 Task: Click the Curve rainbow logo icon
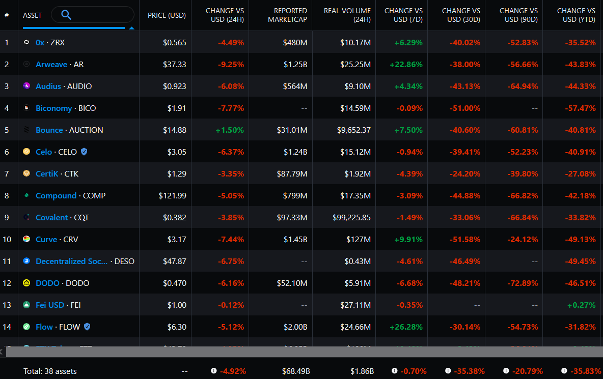click(x=26, y=239)
